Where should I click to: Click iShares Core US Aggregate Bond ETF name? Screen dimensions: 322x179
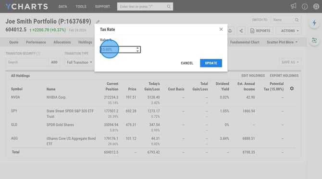(71, 141)
